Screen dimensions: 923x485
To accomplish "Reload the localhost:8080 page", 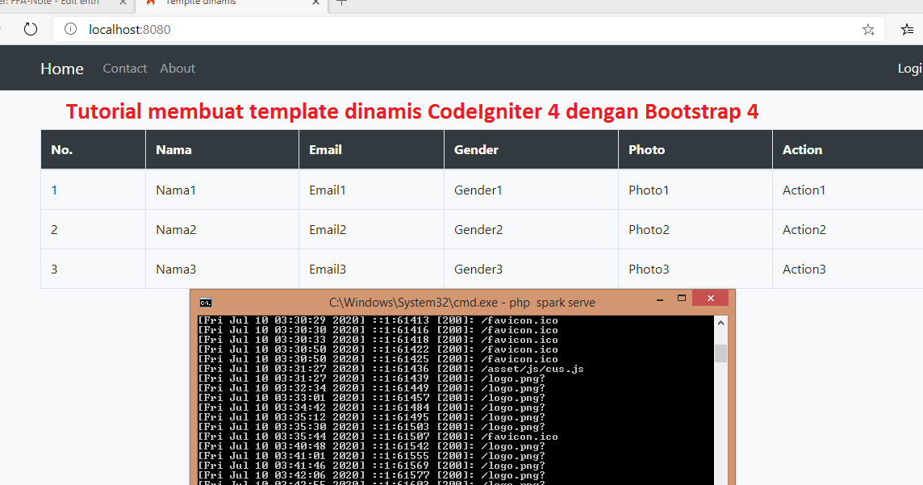I will pyautogui.click(x=31, y=29).
